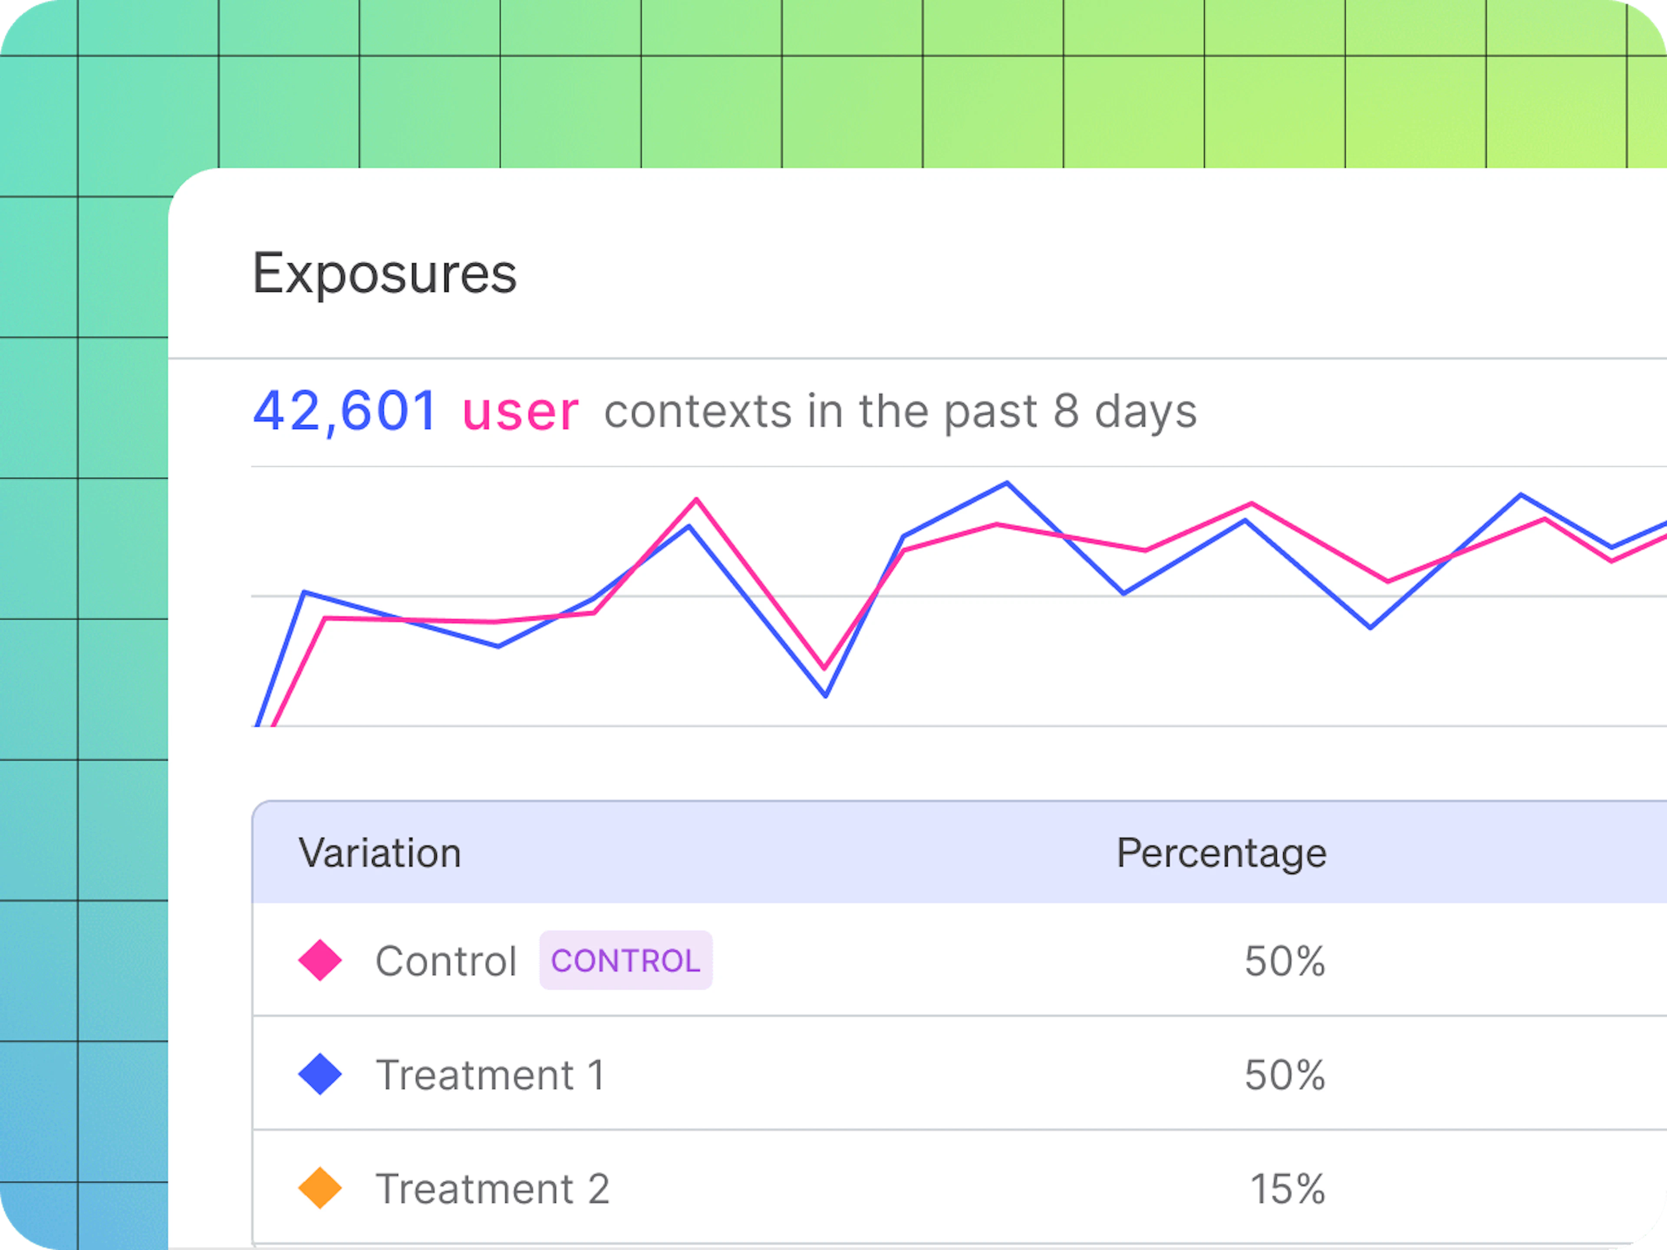The height and width of the screenshot is (1250, 1667).
Task: Click the pink line's dip near blue's lowest
Action: point(824,668)
